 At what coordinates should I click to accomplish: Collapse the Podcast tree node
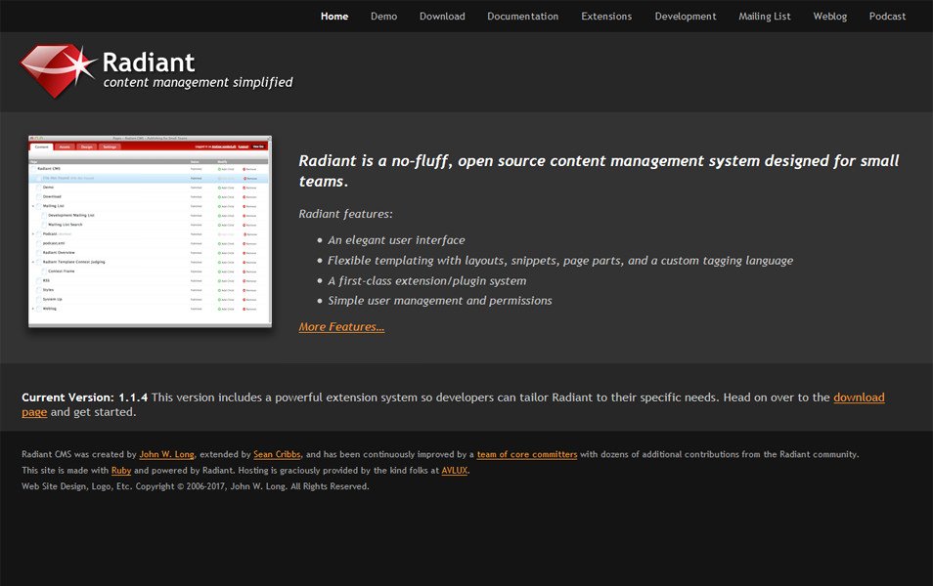34,233
